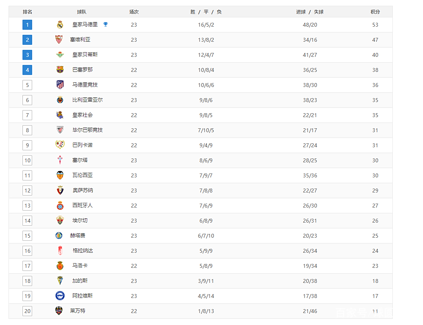Click the Real Betis club crest
Image resolution: width=423 pixels, height=325 pixels.
click(59, 54)
